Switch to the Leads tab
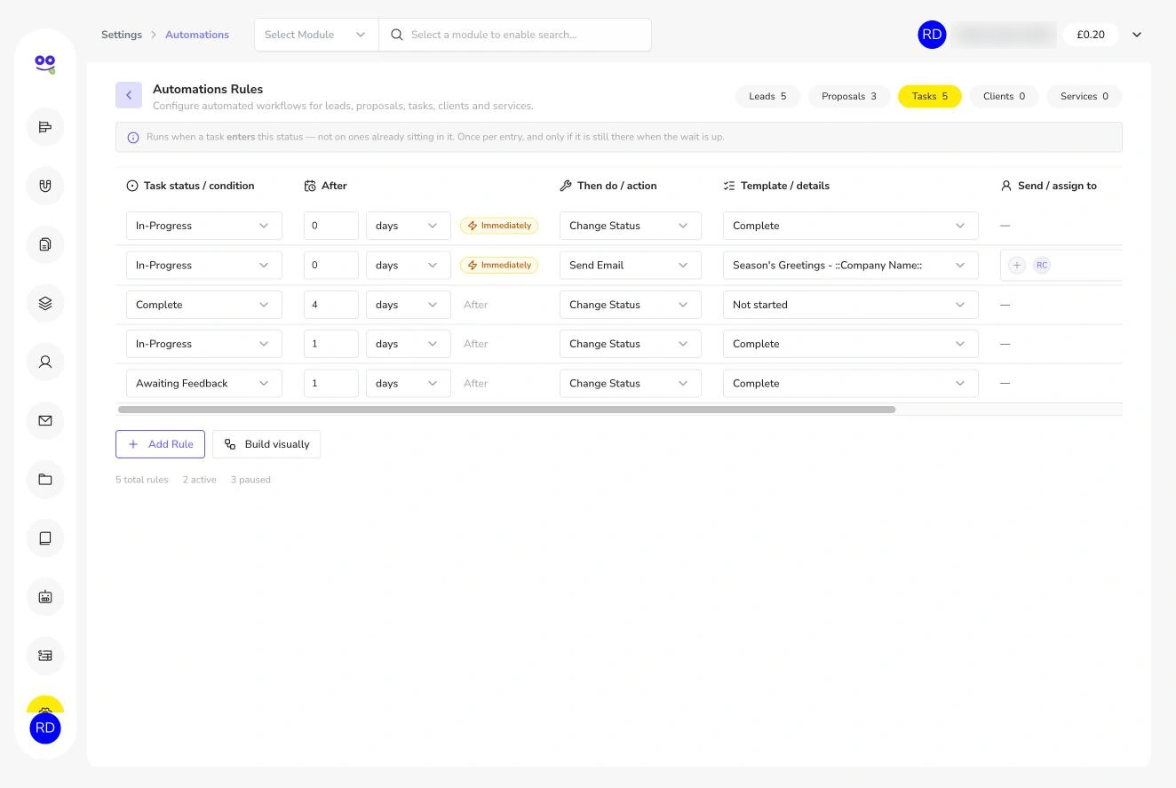1176x788 pixels. coord(767,96)
